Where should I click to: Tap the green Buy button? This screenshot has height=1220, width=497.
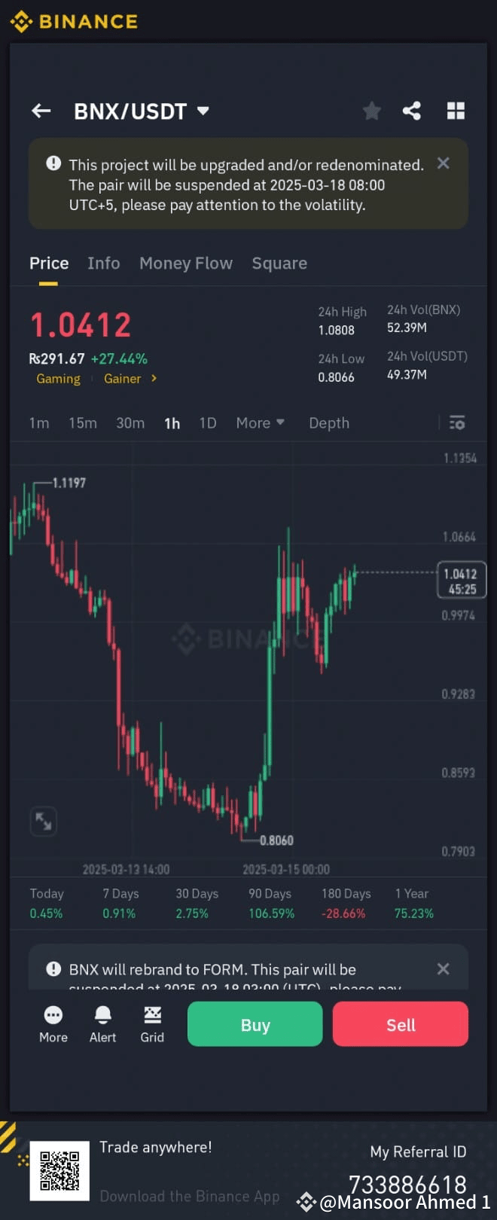coord(255,1024)
